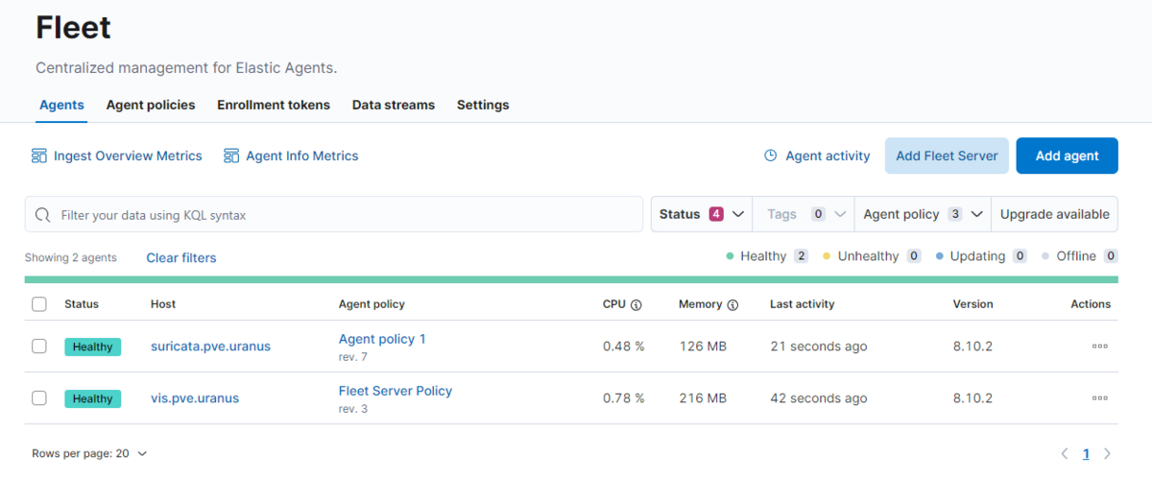Click the Memory column info icon
The image size is (1152, 480).
[x=732, y=304]
